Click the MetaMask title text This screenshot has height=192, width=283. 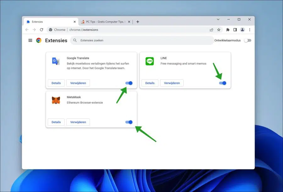74,97
